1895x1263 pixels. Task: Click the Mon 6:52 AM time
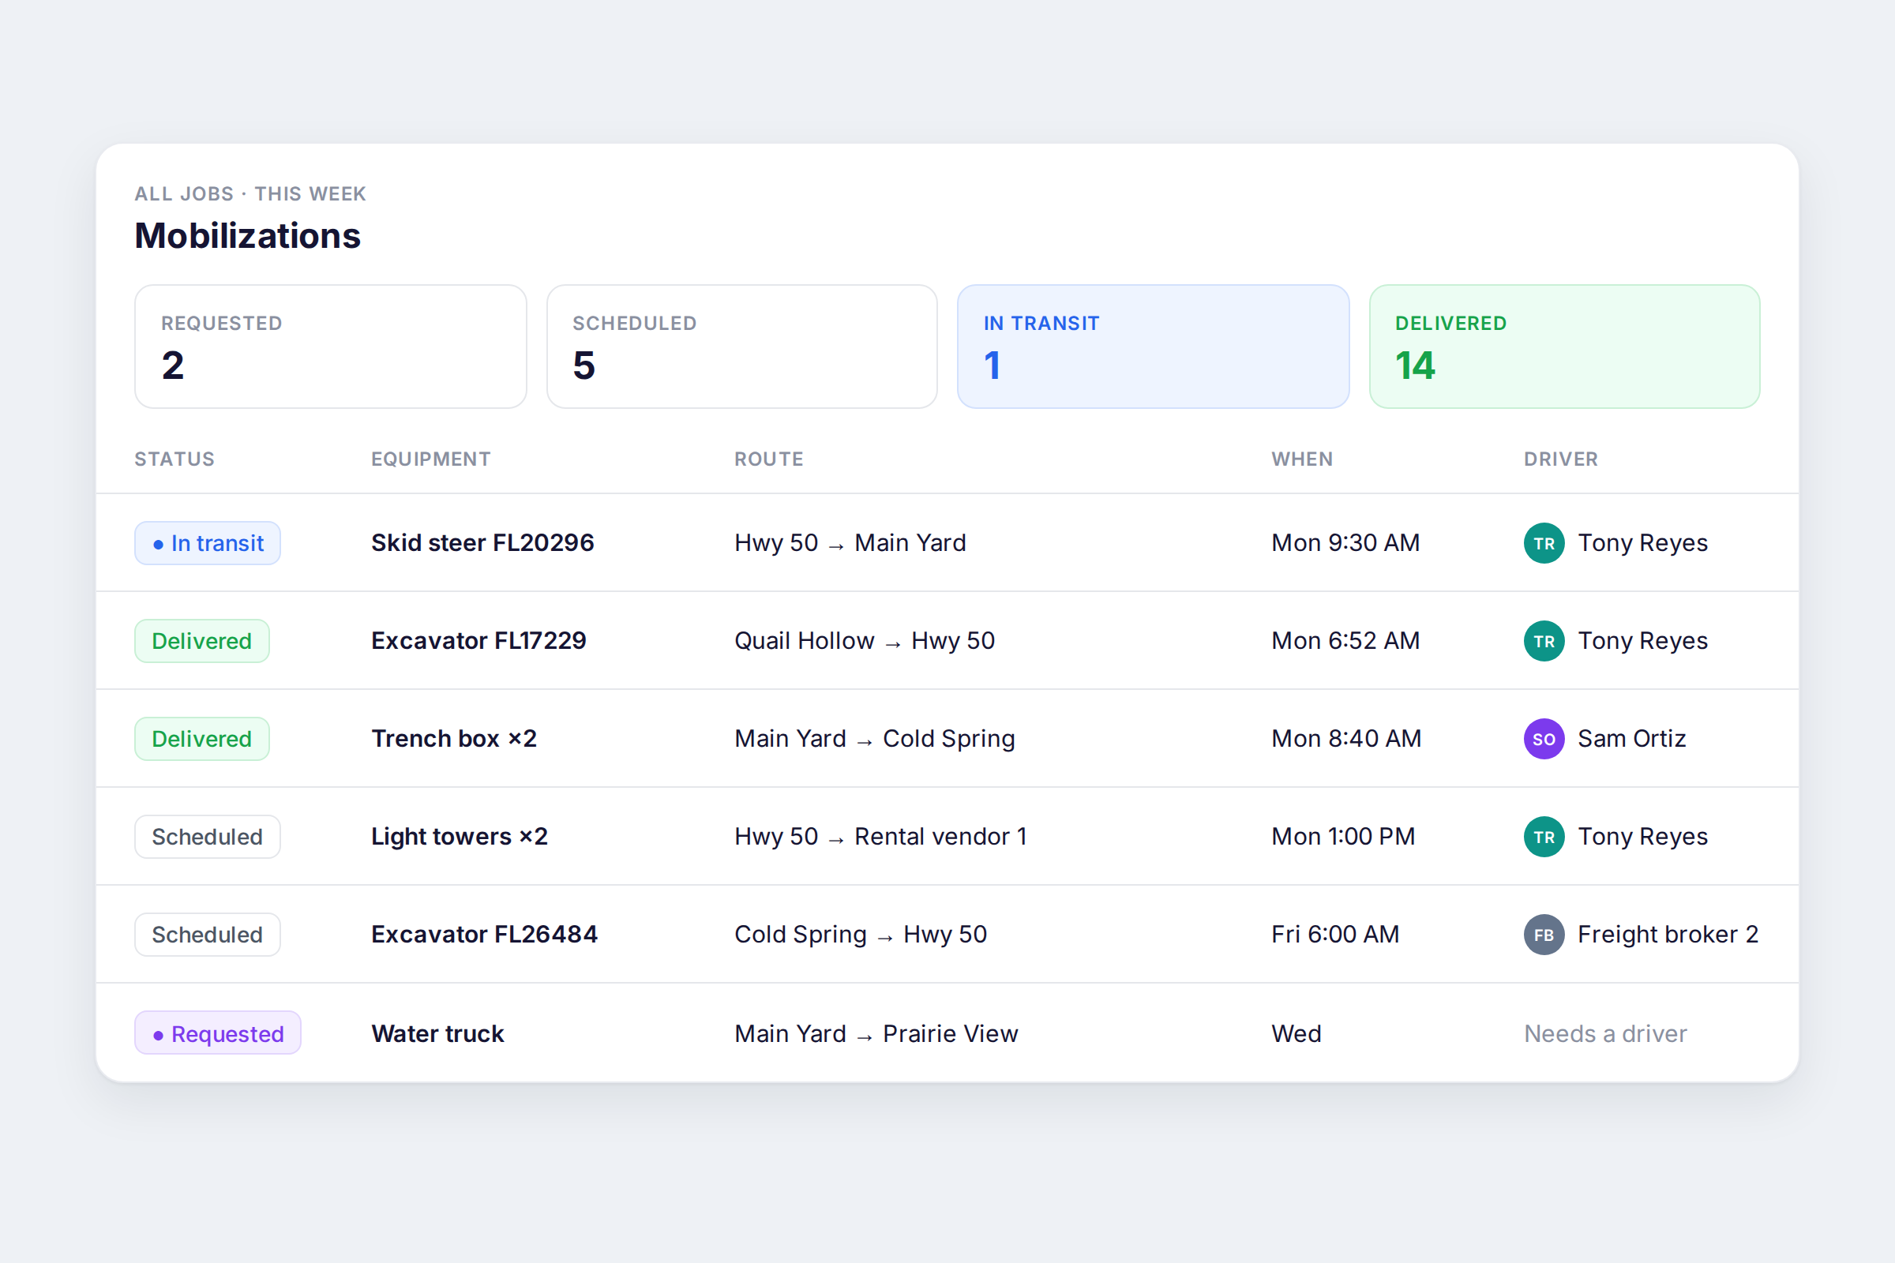click(x=1345, y=641)
